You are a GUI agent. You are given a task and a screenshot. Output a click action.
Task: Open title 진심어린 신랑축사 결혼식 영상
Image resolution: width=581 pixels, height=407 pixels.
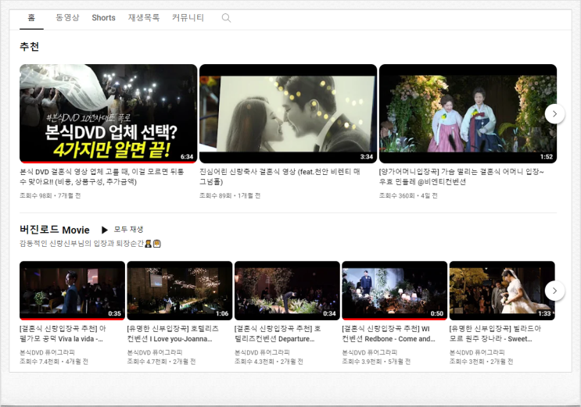point(280,177)
